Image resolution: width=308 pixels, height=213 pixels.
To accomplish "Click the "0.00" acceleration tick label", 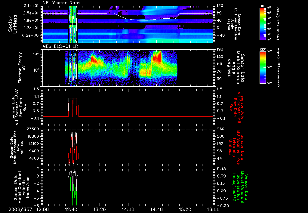I will [221, 191].
